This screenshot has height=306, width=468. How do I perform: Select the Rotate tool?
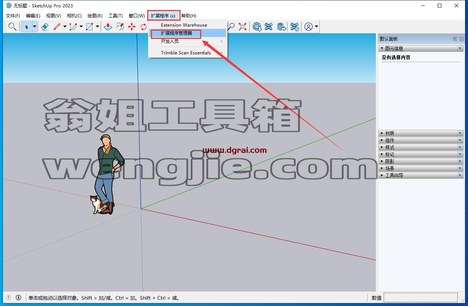pos(144,27)
